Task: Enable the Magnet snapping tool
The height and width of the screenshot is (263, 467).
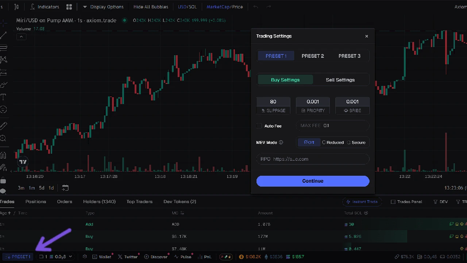Action: click(4, 155)
